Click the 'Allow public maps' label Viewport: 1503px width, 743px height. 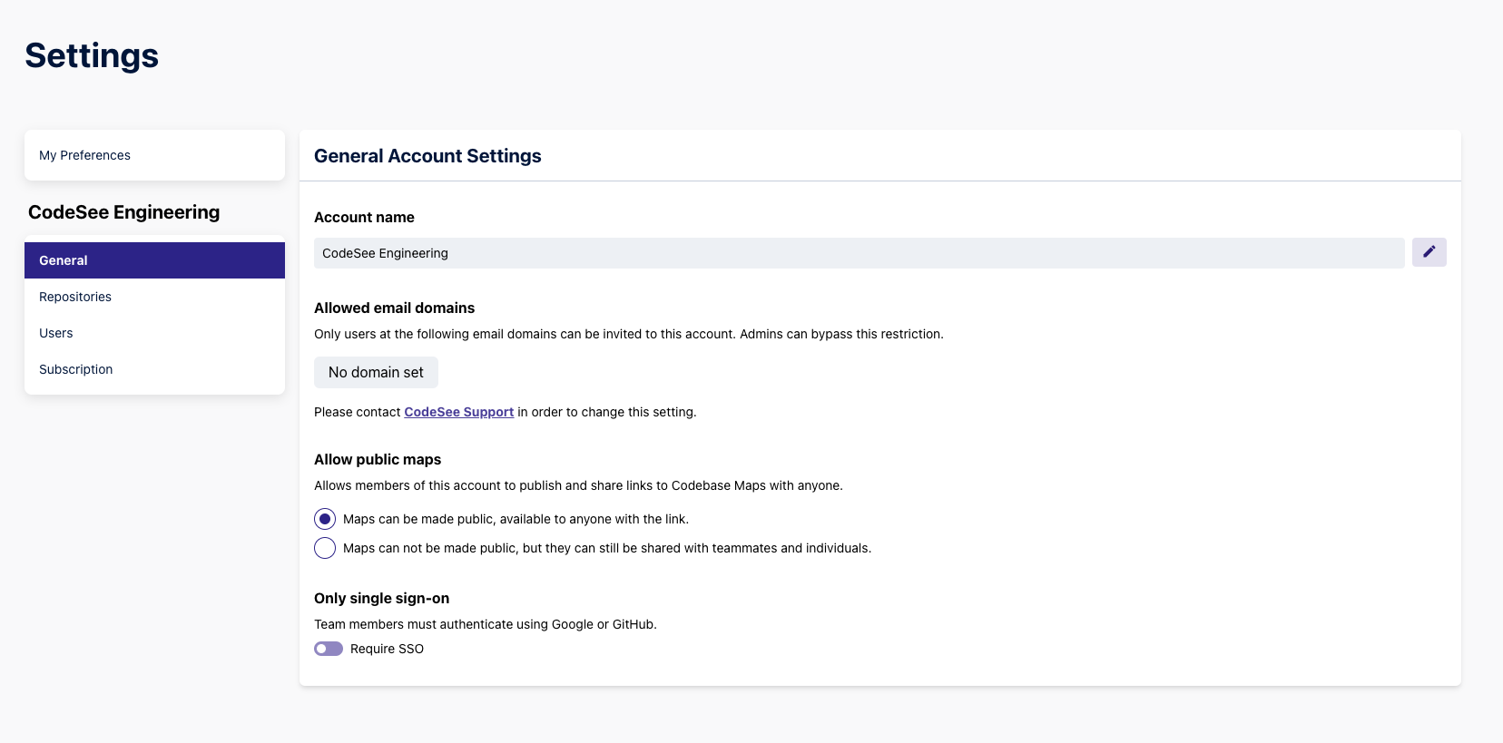pyautogui.click(x=378, y=460)
